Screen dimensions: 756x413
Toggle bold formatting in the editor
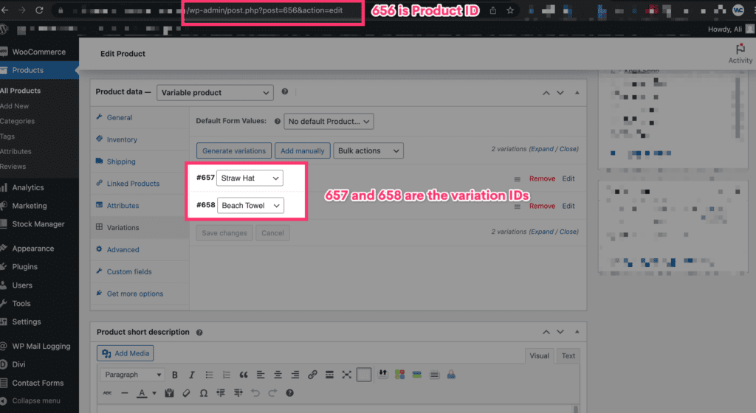coord(175,375)
